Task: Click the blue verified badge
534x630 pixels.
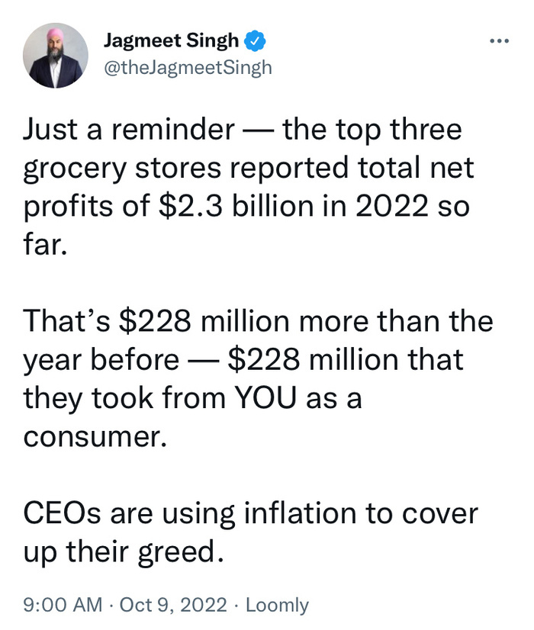Action: (256, 40)
